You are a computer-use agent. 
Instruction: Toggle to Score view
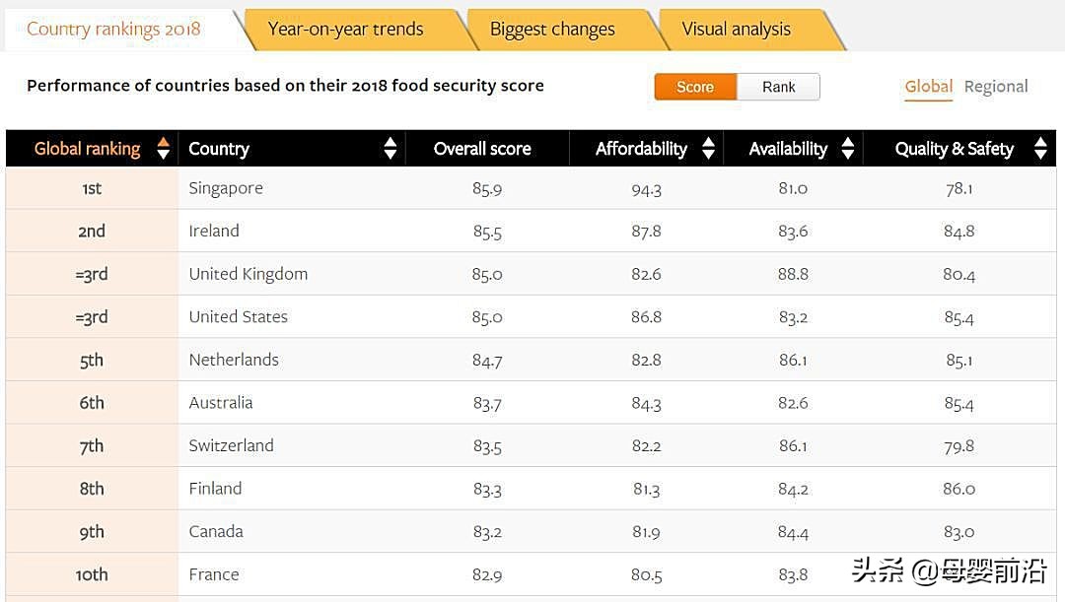click(x=695, y=87)
